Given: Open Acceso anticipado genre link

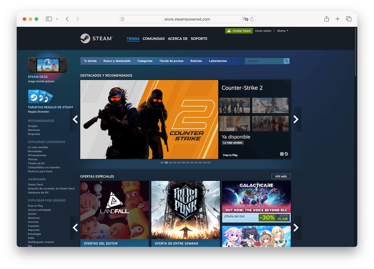Looking at the screenshot, I should pos(39,210).
